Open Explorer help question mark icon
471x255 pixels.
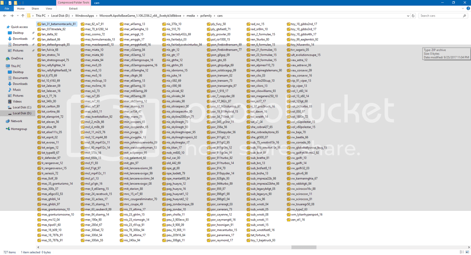coord(468,8)
